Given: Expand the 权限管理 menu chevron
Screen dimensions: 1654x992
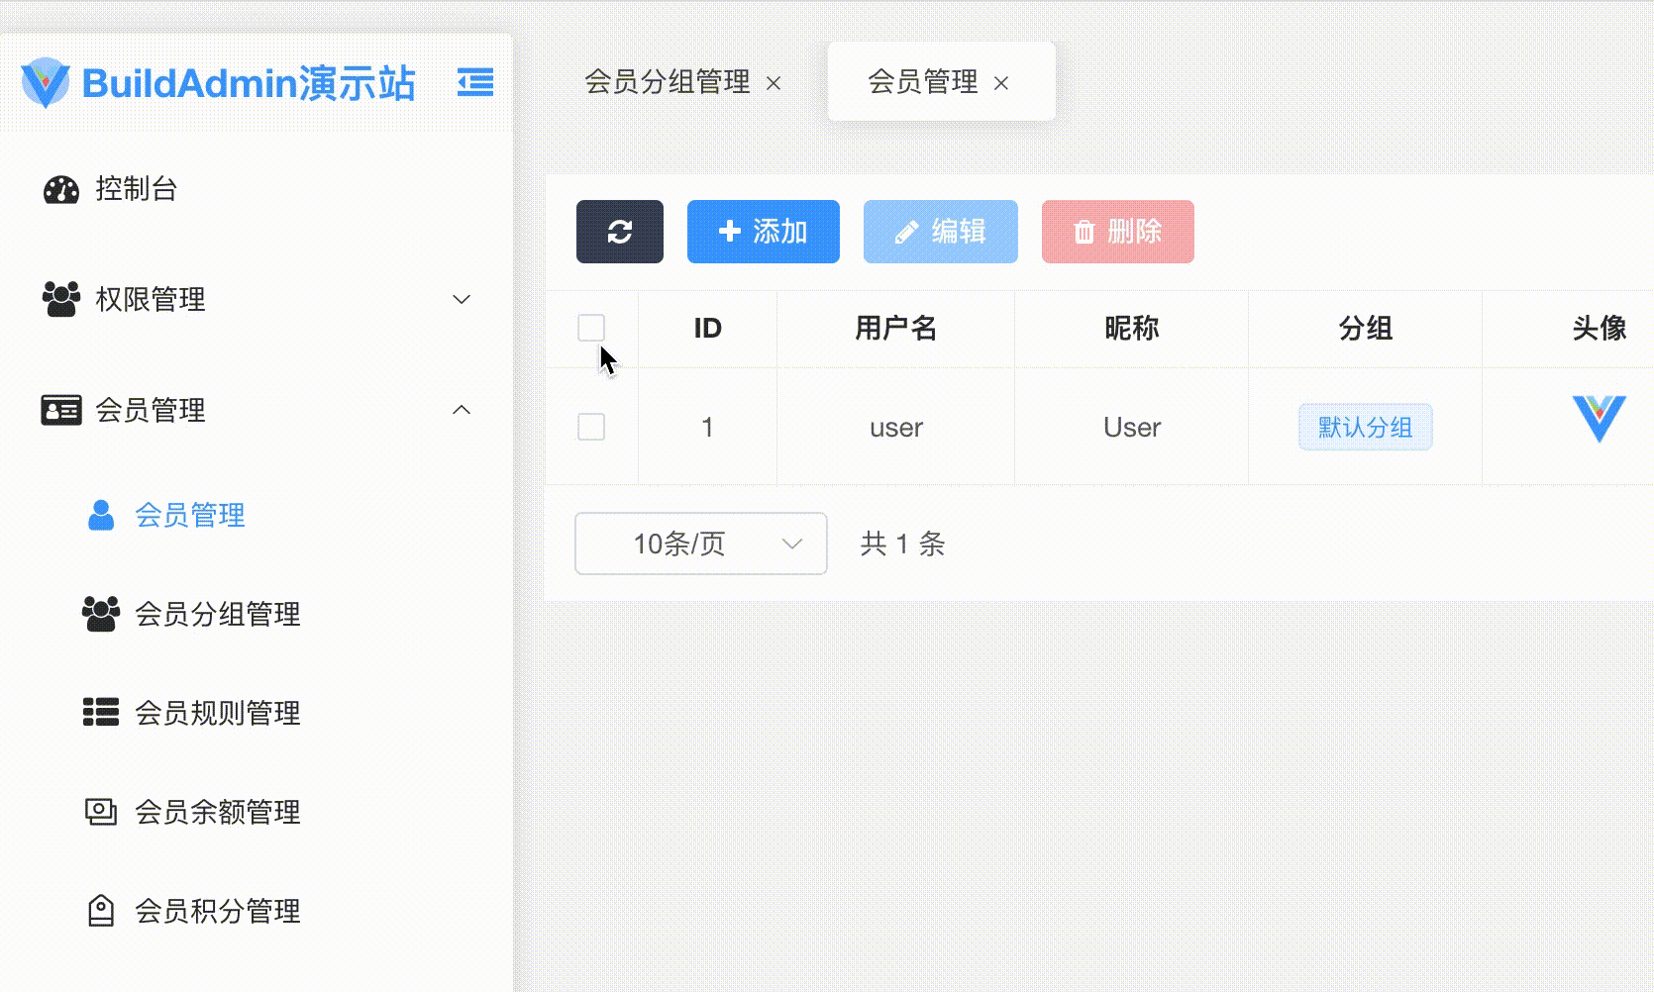Looking at the screenshot, I should (x=462, y=299).
